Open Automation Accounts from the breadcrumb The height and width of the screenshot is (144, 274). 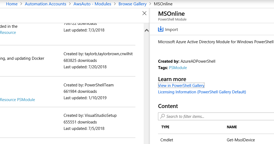[45, 4]
